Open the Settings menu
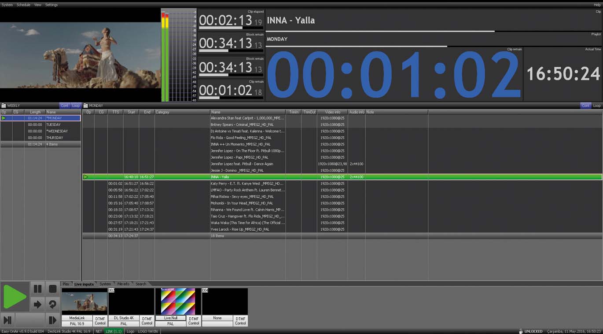 point(51,5)
